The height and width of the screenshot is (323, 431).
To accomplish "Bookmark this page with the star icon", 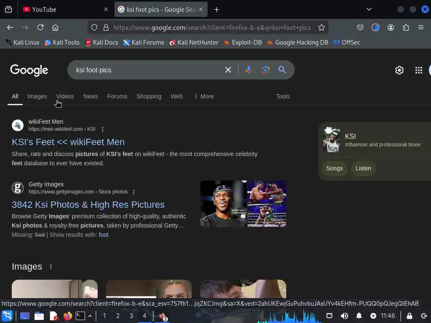I will (x=321, y=27).
